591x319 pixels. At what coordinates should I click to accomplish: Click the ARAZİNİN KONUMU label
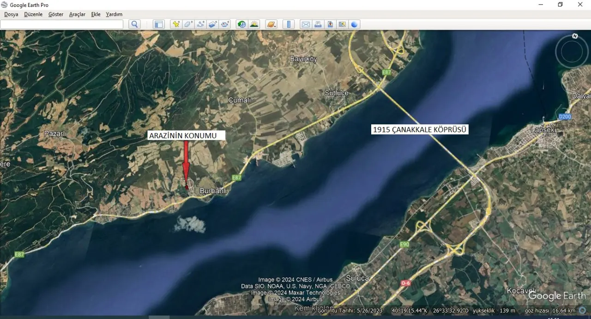187,135
